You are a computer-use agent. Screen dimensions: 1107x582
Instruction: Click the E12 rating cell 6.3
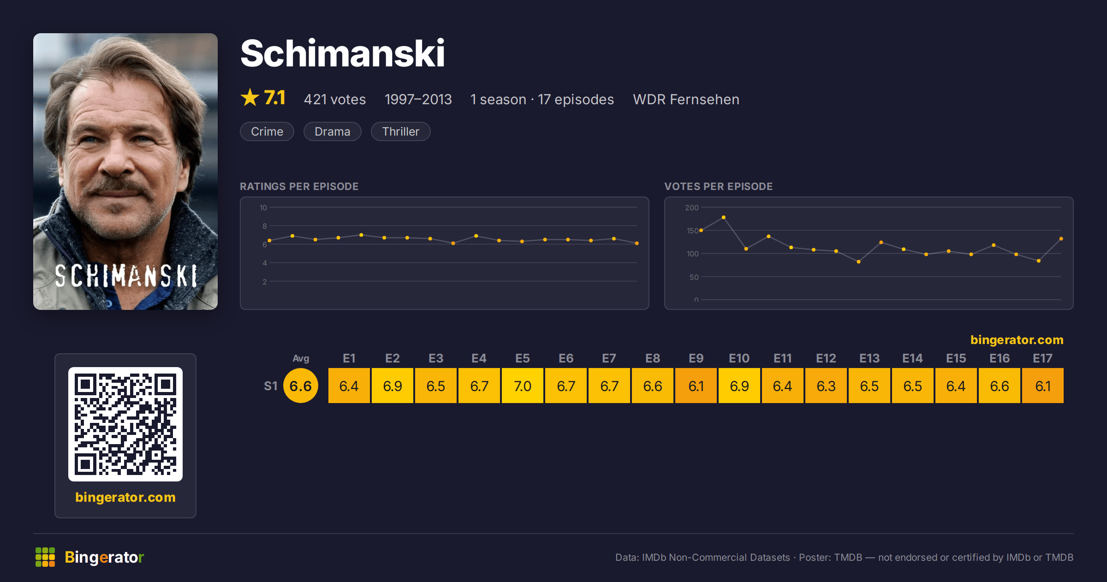(x=826, y=386)
